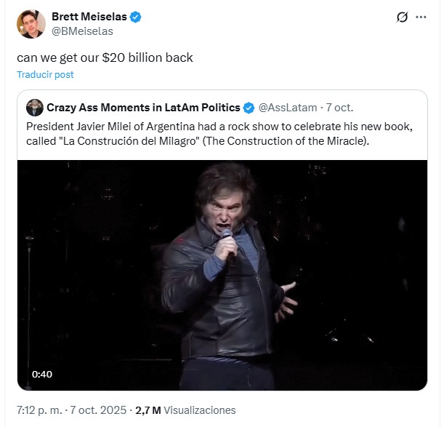Click the microphone in the video thumbnail
Viewport: 444px width, 427px height.
(x=227, y=241)
